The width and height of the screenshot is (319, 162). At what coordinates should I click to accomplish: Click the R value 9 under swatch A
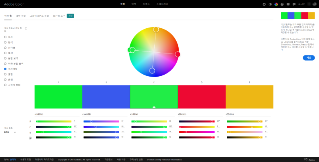coord(75,121)
